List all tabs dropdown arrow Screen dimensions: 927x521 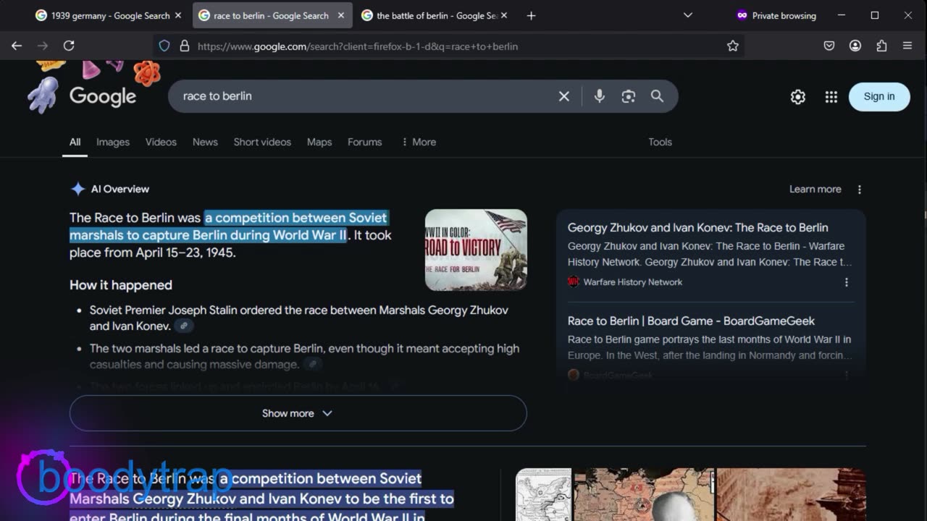[688, 15]
